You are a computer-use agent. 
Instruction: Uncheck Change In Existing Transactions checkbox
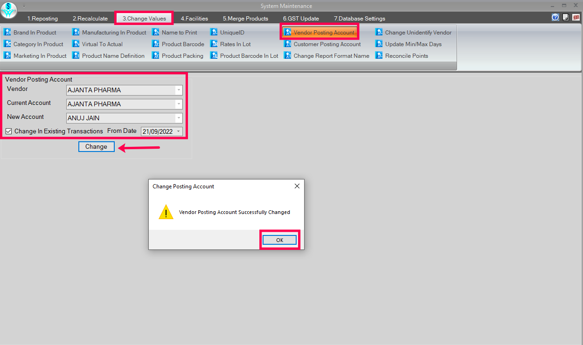[x=9, y=131]
